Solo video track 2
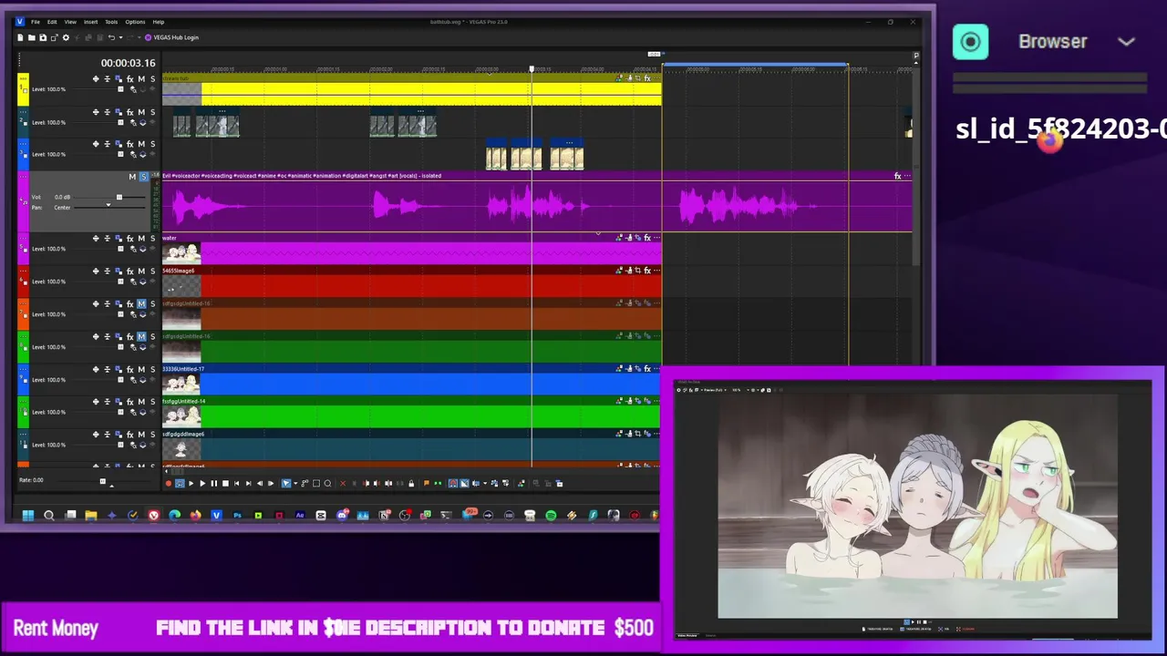Screen dimensions: 1167x656 point(152,112)
